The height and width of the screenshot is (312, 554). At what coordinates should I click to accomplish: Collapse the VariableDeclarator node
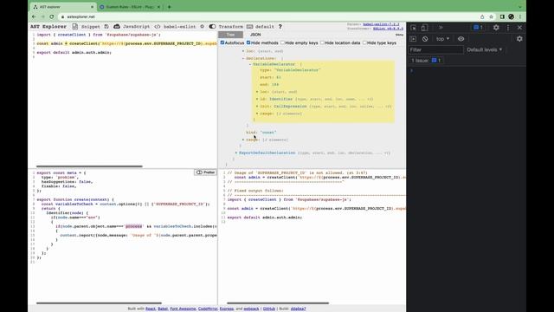point(274,64)
